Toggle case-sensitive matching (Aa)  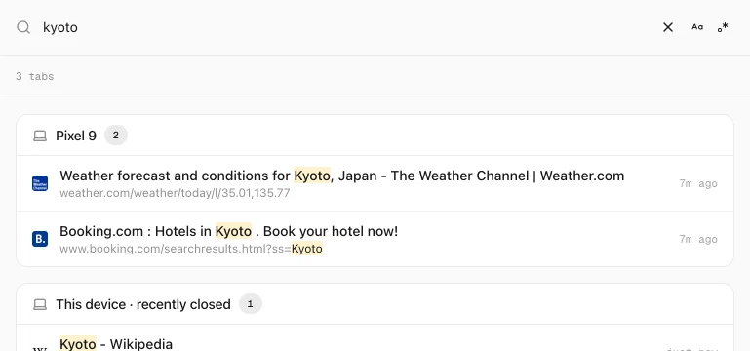[x=697, y=27]
